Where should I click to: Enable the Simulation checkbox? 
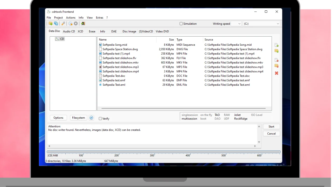click(181, 24)
